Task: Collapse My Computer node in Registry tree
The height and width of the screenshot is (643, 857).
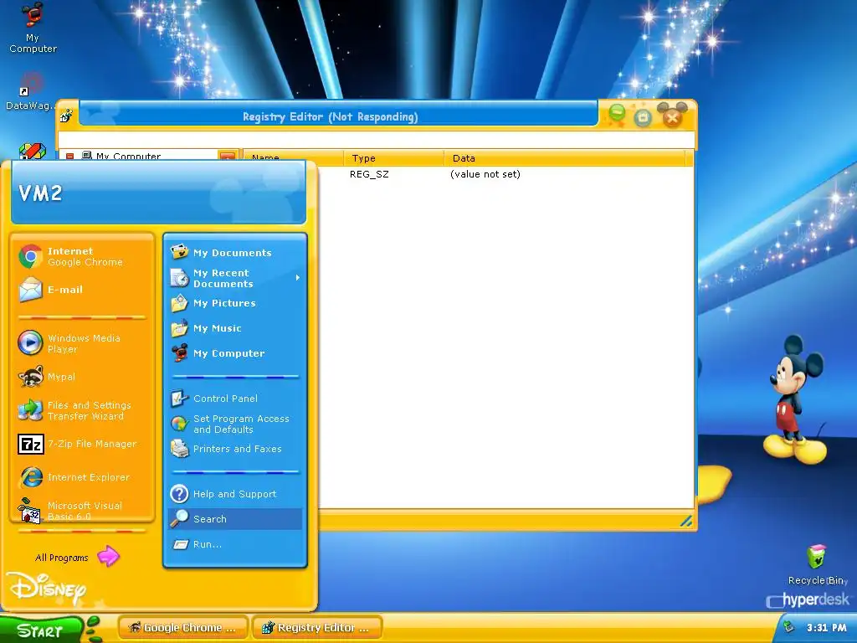Action: tap(69, 157)
